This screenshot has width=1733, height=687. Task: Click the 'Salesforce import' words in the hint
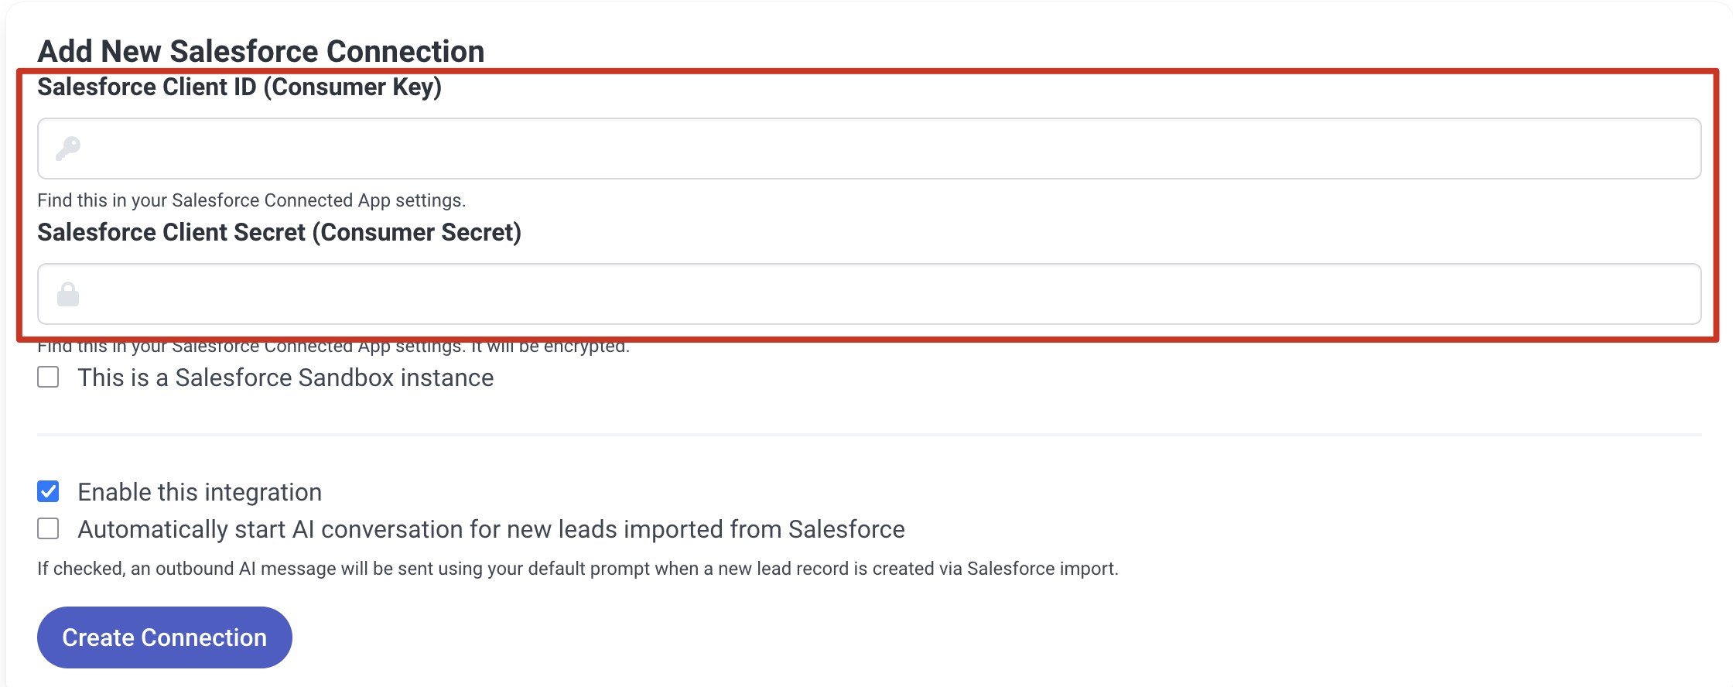[1041, 569]
